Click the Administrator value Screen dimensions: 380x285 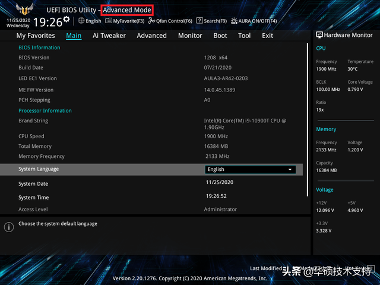(x=220, y=210)
